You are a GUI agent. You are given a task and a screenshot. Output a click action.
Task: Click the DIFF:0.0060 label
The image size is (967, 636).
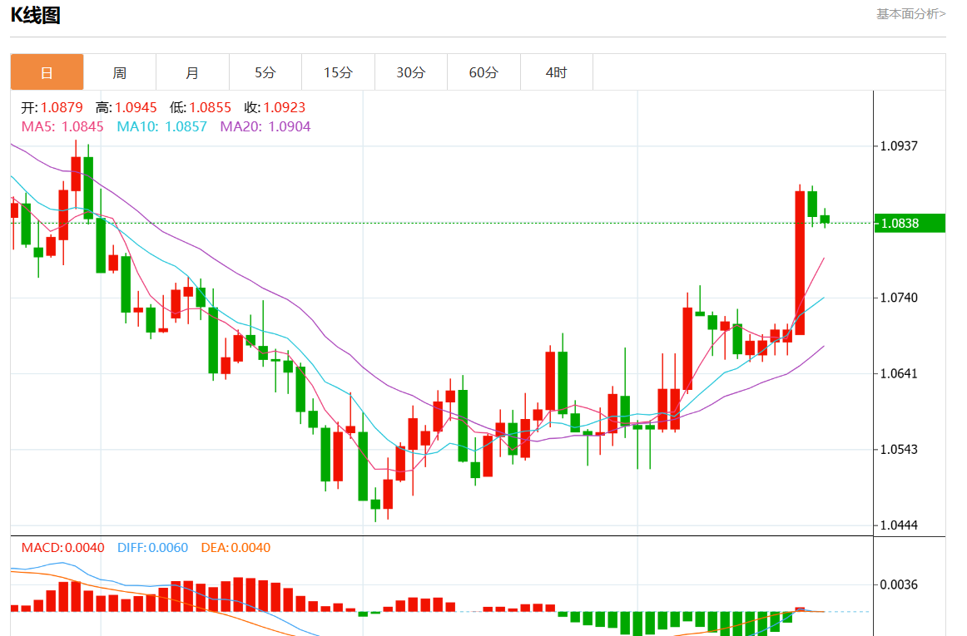152,547
